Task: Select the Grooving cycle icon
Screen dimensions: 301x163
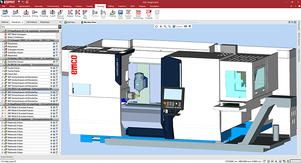Action: click(x=26, y=14)
